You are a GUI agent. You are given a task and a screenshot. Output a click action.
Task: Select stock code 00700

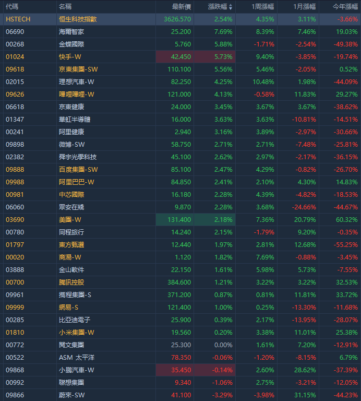[x=15, y=282]
